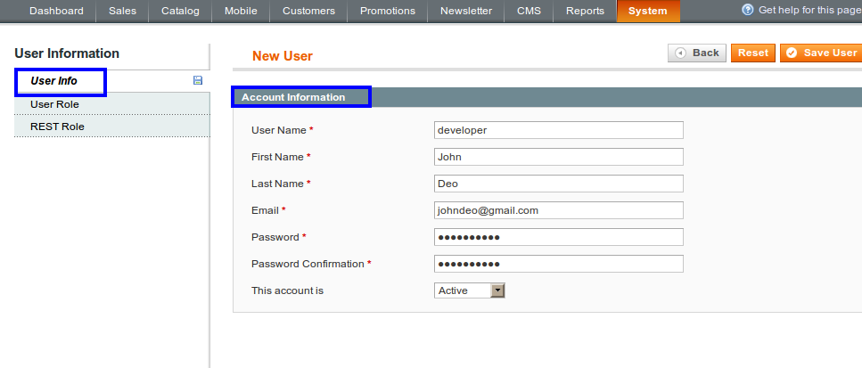
Task: Open the Reports menu
Action: coord(585,12)
